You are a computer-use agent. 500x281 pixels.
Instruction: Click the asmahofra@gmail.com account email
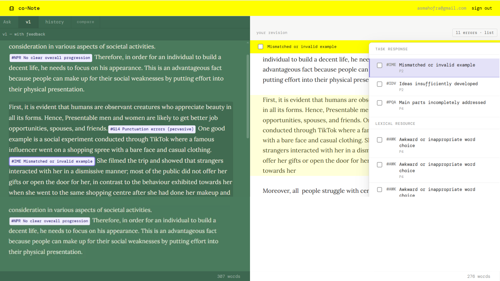442,8
